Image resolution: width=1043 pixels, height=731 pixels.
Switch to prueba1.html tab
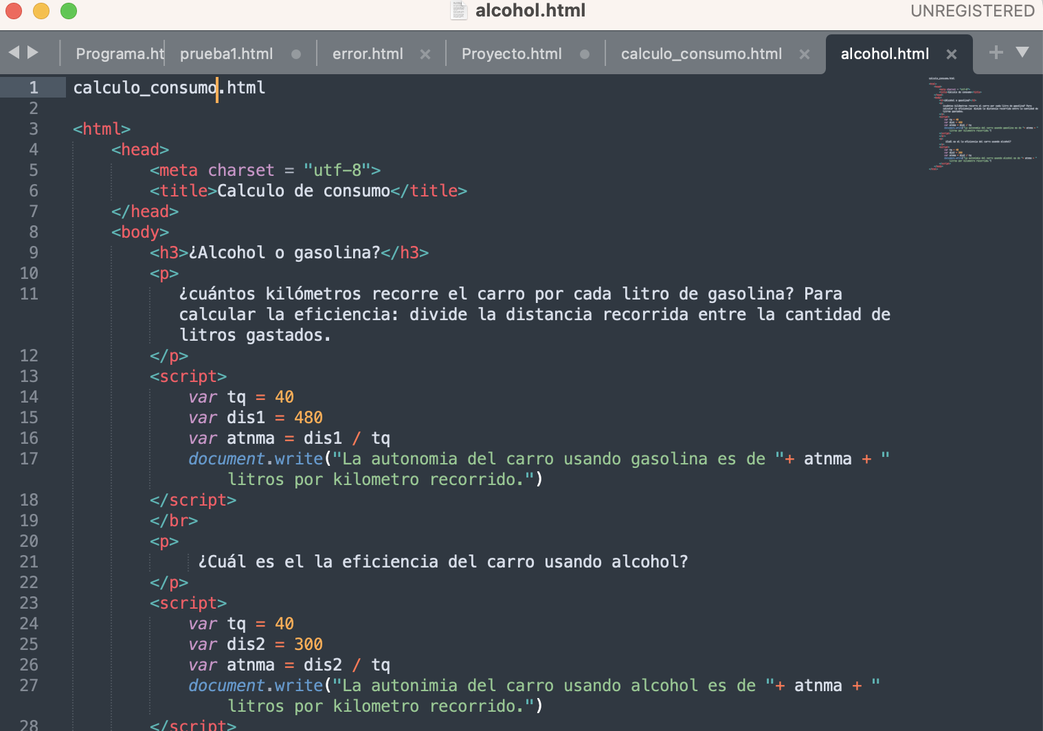(x=226, y=54)
